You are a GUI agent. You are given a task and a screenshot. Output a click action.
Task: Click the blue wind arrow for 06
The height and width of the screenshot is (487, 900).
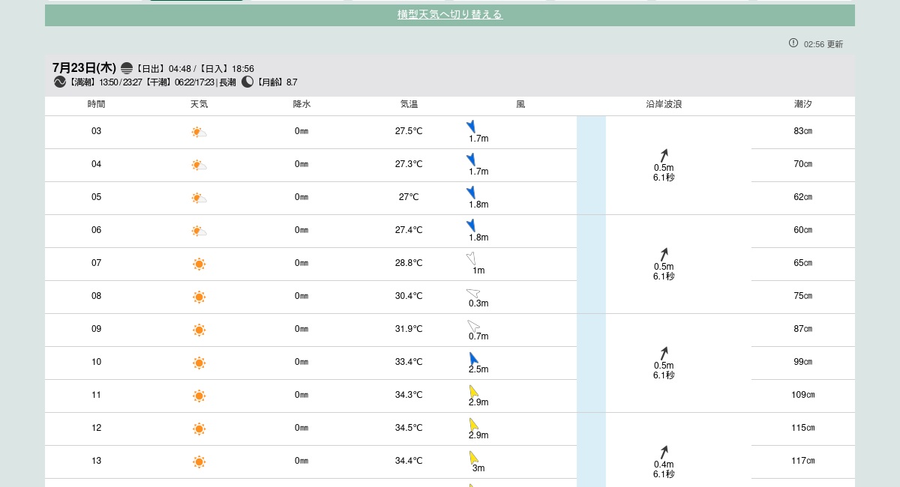(x=471, y=226)
